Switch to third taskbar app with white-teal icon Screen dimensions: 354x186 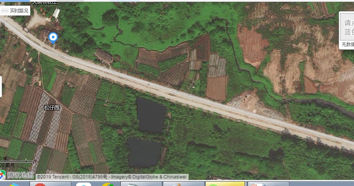[84, 184]
